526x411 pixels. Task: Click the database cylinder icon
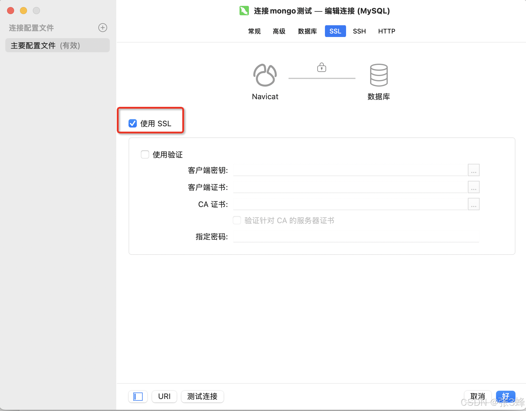[379, 75]
